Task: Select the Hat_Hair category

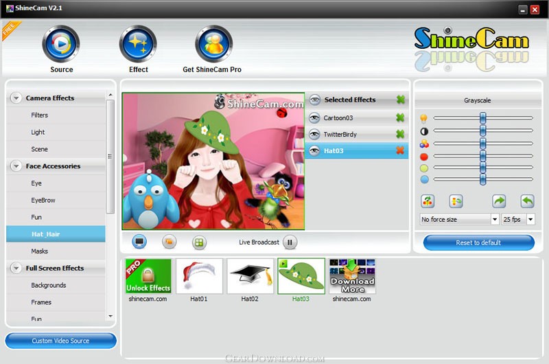Action: pyautogui.click(x=56, y=234)
